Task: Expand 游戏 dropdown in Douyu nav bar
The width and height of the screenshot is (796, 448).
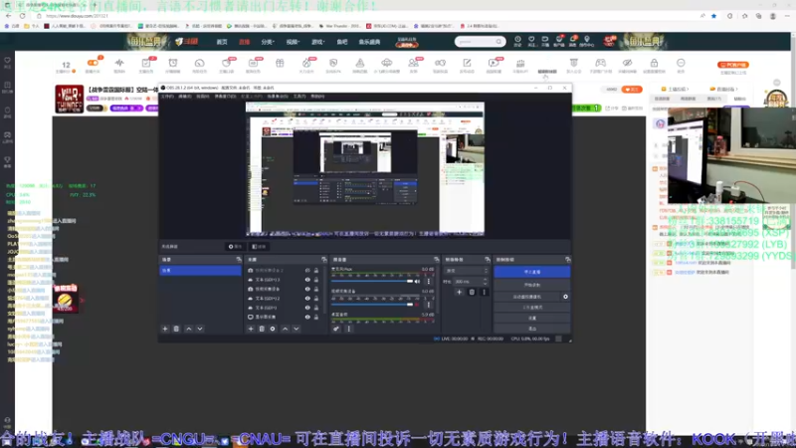Action: [x=318, y=42]
